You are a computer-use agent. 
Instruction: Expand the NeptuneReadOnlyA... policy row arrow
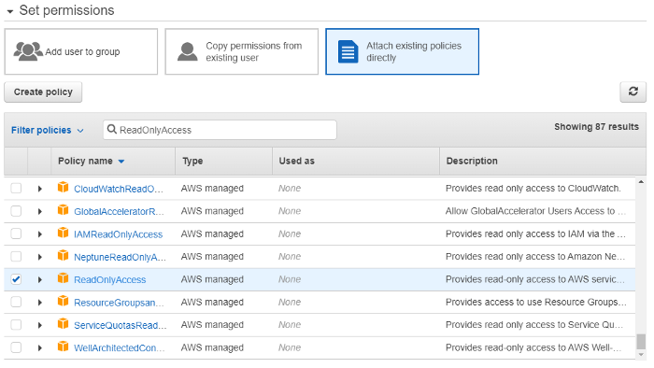point(39,257)
